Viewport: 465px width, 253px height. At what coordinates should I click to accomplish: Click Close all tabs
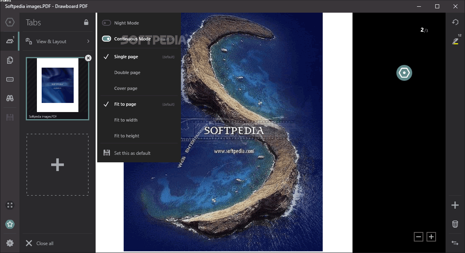pos(40,243)
